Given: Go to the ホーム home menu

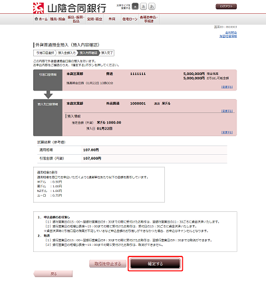Looking at the screenshot, I should (41, 19).
